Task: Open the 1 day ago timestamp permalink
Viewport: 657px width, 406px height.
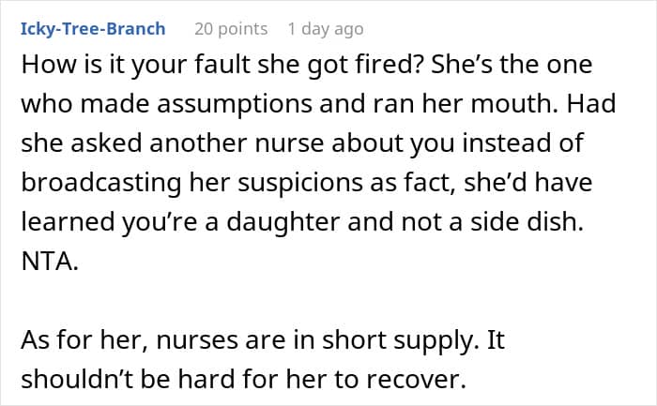Action: [326, 29]
